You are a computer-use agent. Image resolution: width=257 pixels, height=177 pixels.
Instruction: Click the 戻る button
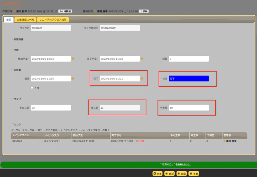point(158,174)
